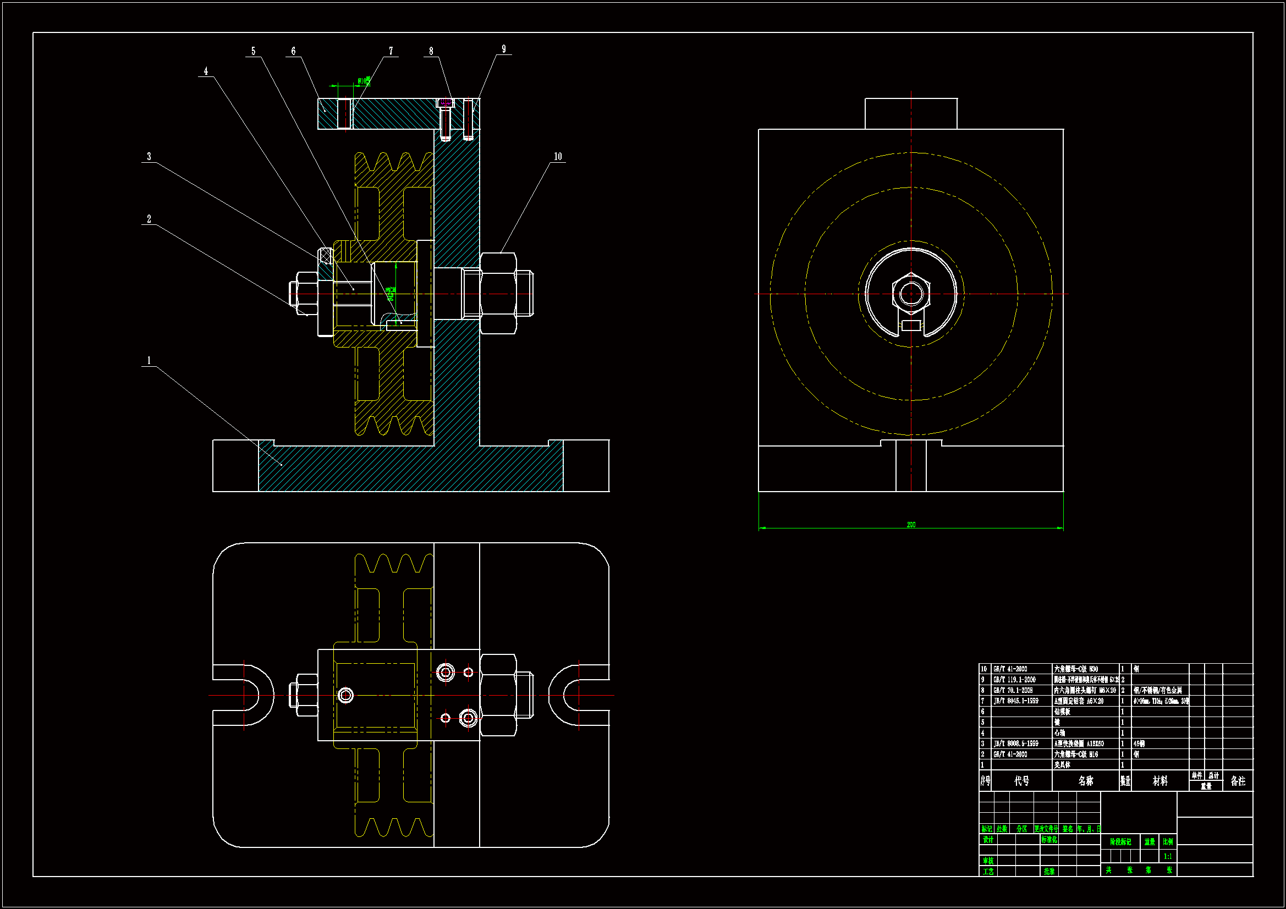Select the 名称 header cell in parts list
The width and height of the screenshot is (1286, 909).
(1085, 781)
